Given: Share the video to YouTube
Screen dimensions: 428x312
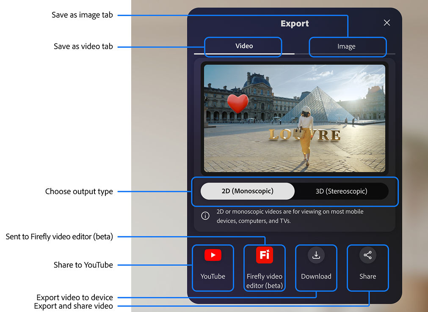Looking at the screenshot, I should [213, 268].
